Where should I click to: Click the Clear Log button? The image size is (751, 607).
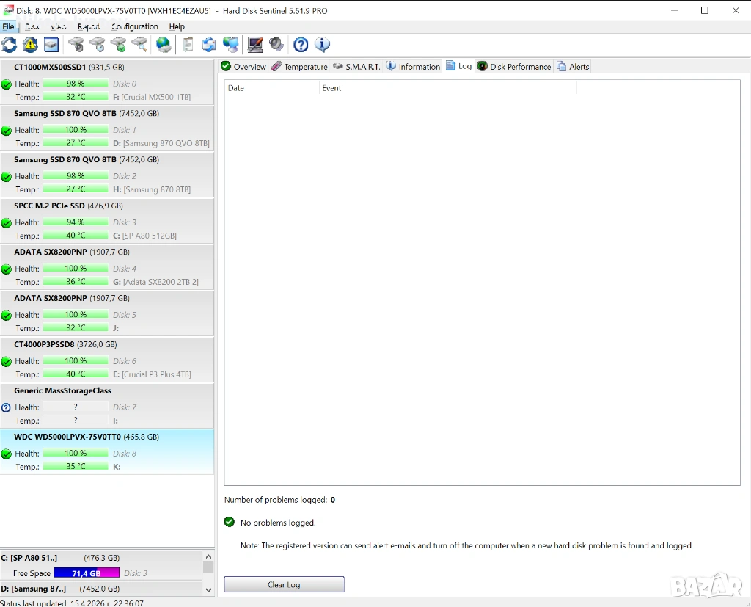(284, 584)
